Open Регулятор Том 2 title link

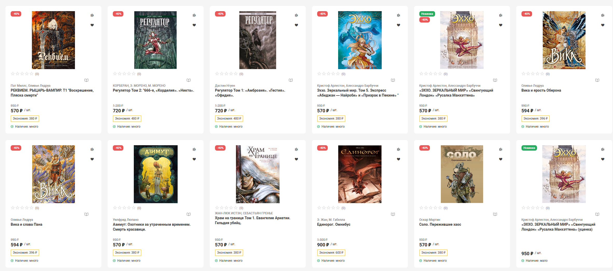[153, 90]
